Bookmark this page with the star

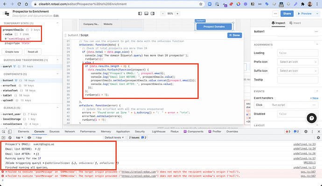pyautogui.click(x=201, y=4)
